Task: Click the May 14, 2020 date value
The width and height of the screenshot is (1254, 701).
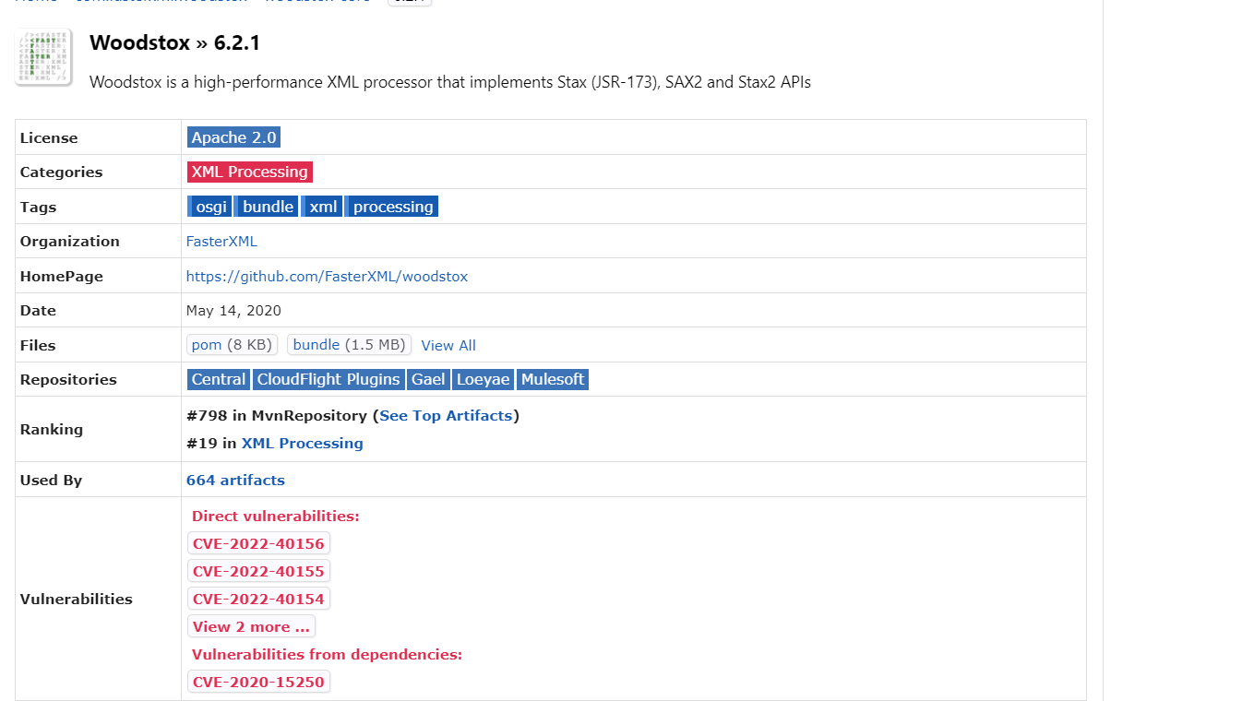Action: (x=233, y=311)
